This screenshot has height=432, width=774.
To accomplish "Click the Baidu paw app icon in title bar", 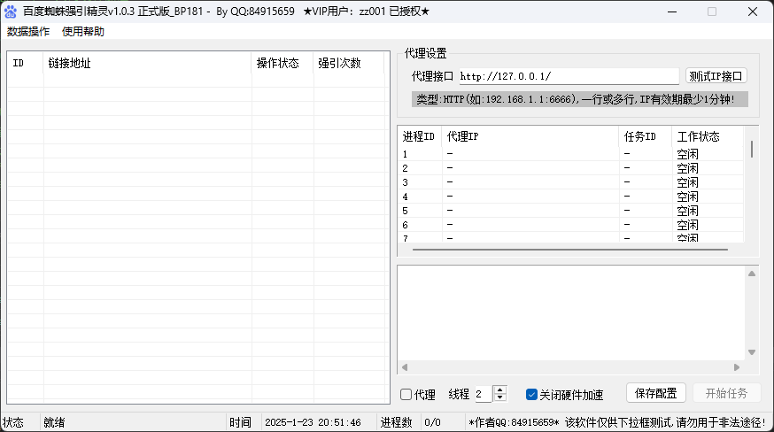I will [x=11, y=12].
